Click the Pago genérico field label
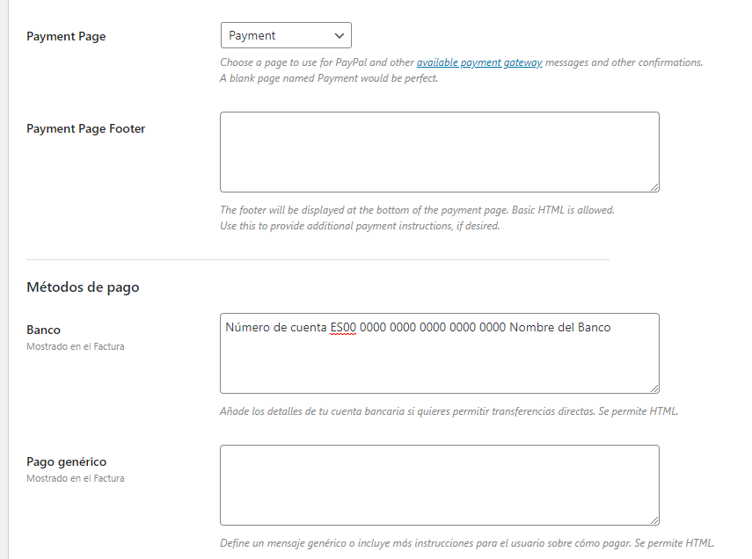 (x=67, y=461)
